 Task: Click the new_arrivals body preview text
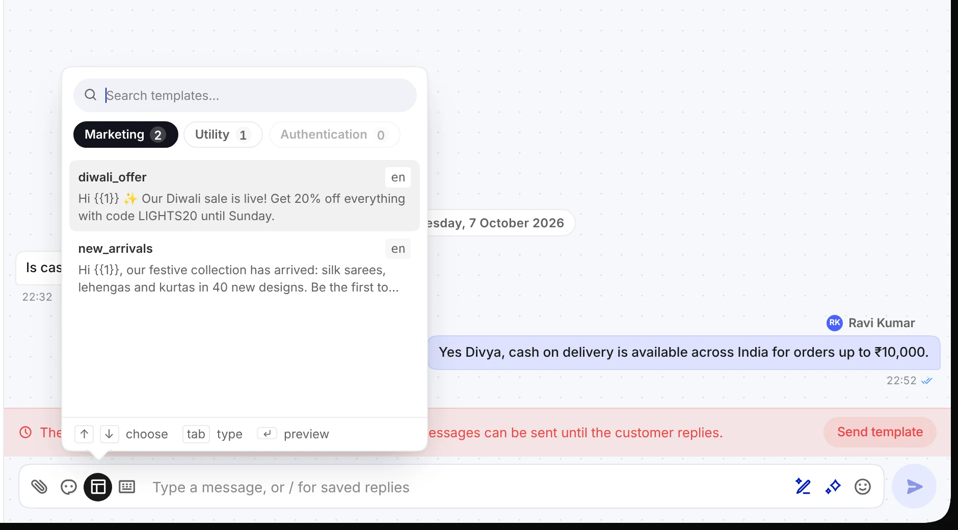point(238,278)
